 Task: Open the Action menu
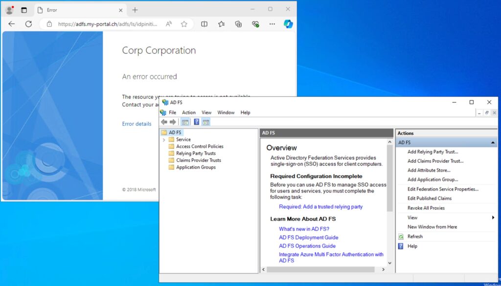pyautogui.click(x=189, y=112)
